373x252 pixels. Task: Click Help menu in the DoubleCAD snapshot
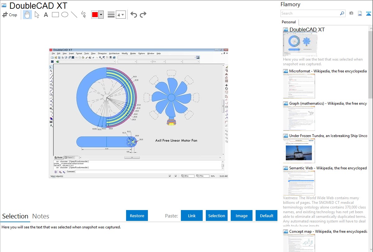point(159,53)
